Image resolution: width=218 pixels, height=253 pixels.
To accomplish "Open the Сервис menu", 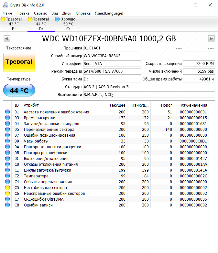I will pyautogui.click(x=40, y=13).
